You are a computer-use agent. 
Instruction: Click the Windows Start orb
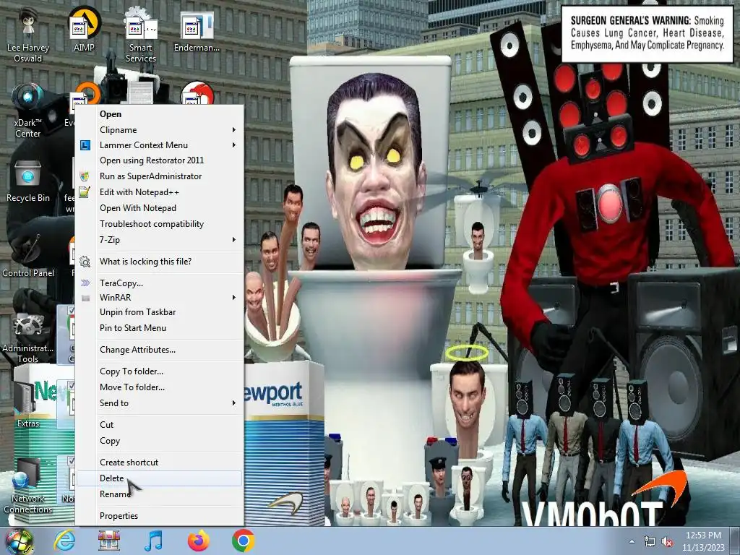(x=19, y=541)
